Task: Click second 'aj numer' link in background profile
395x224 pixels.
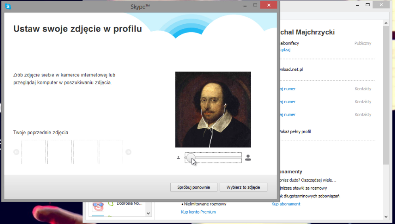Action: [x=288, y=101]
